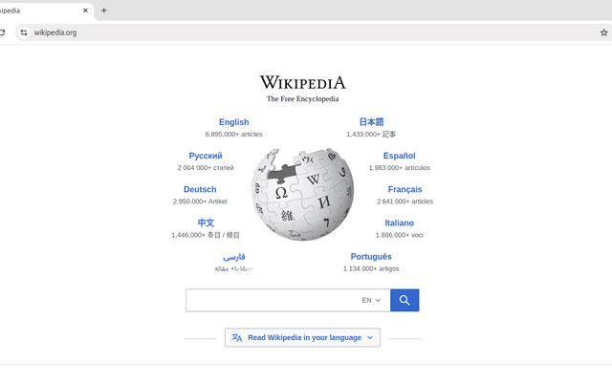Click the text "The Free Encyclopedia"
This screenshot has height=382, width=612.
[302, 99]
